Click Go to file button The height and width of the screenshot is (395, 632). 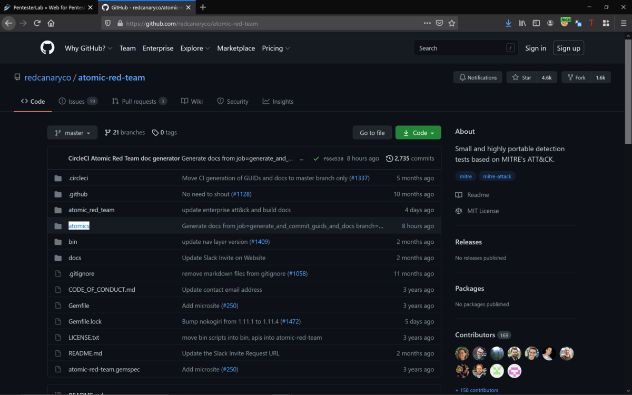372,133
